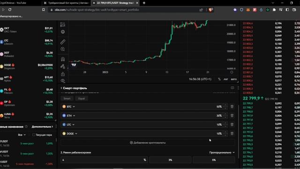Delete the ETH row with trash icon
Screen dimensions: 300x169
[232, 115]
